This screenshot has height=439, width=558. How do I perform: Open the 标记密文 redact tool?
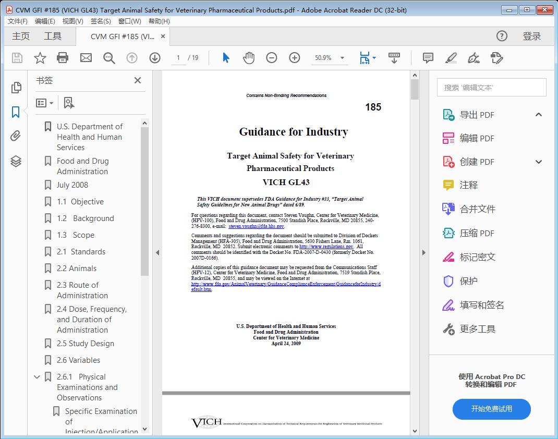click(469, 257)
